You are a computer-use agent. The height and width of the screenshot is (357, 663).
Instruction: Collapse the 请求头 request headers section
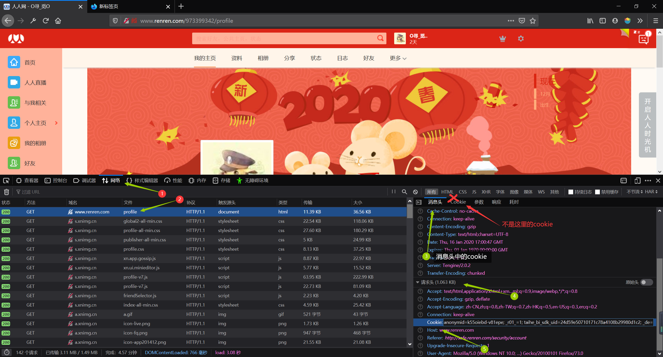[417, 282]
